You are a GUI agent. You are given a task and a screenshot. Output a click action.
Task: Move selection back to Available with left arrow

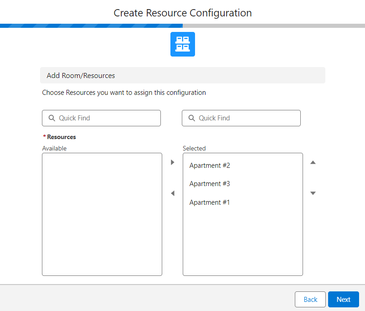(172, 193)
